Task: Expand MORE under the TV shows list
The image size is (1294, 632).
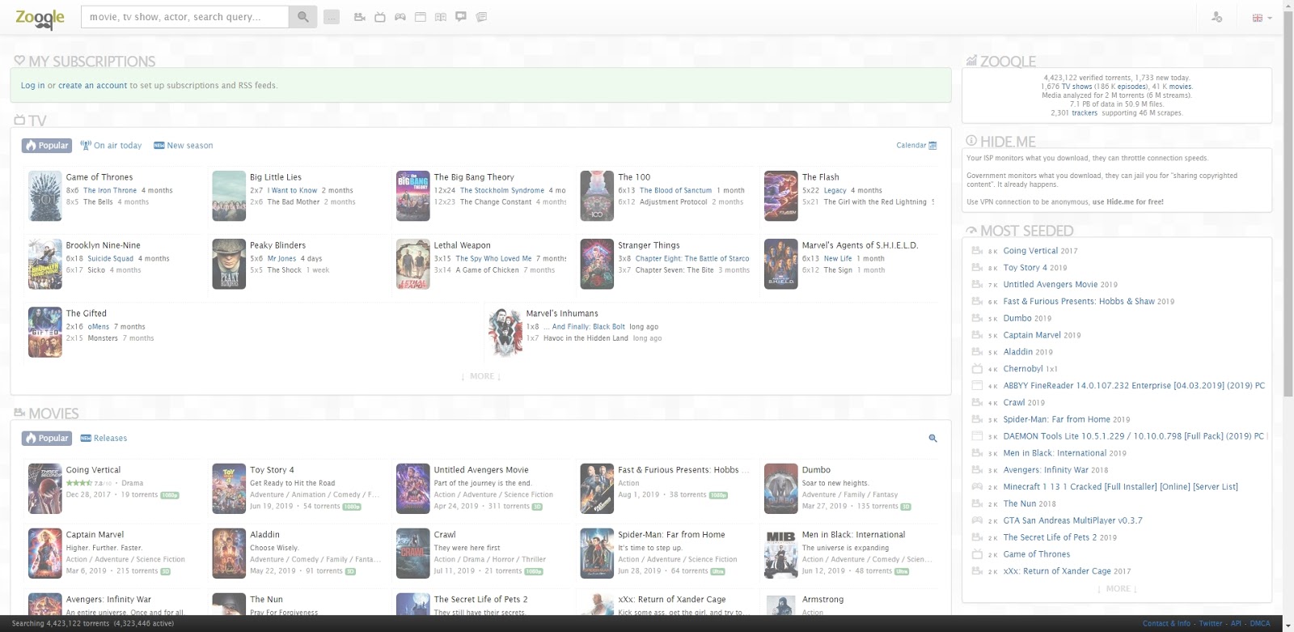Action: (x=481, y=376)
